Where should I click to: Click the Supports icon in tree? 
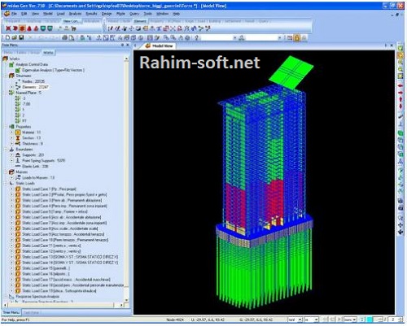click(18, 155)
